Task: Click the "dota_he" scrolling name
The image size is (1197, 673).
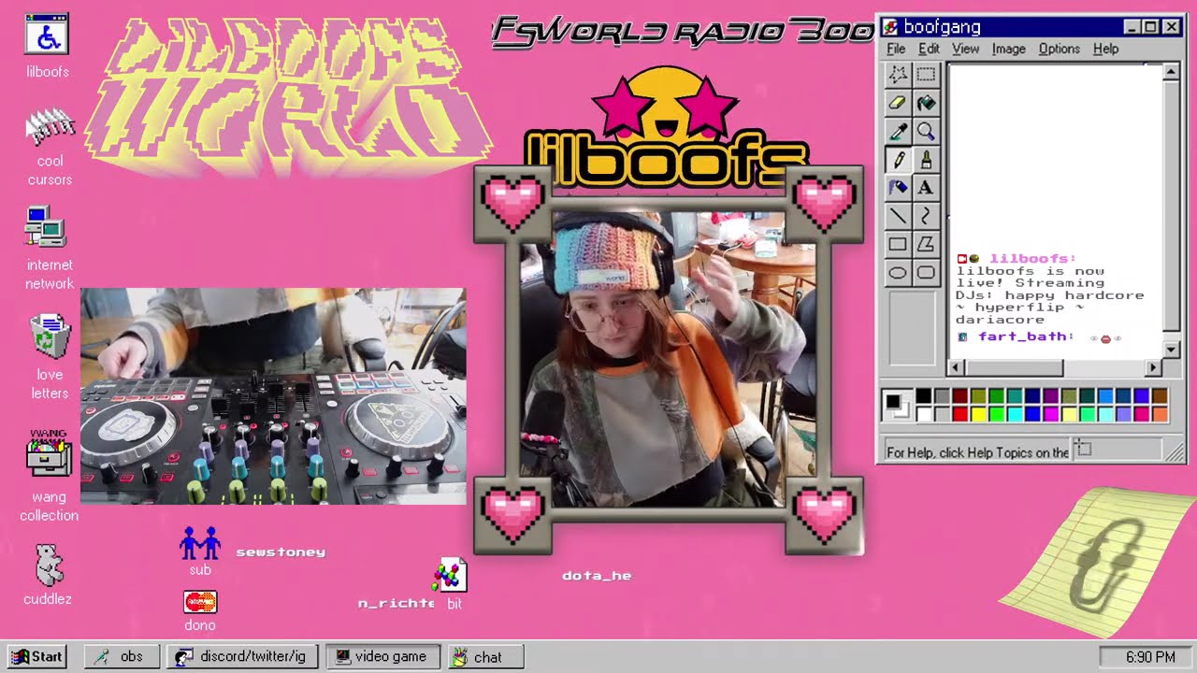Action: (x=597, y=576)
